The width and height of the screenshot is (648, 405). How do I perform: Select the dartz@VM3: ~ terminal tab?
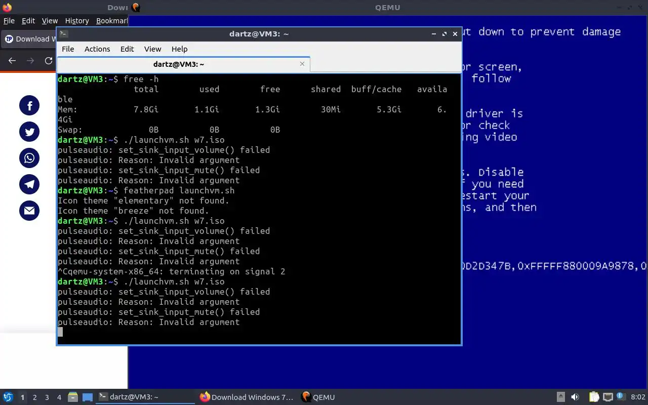click(x=183, y=64)
